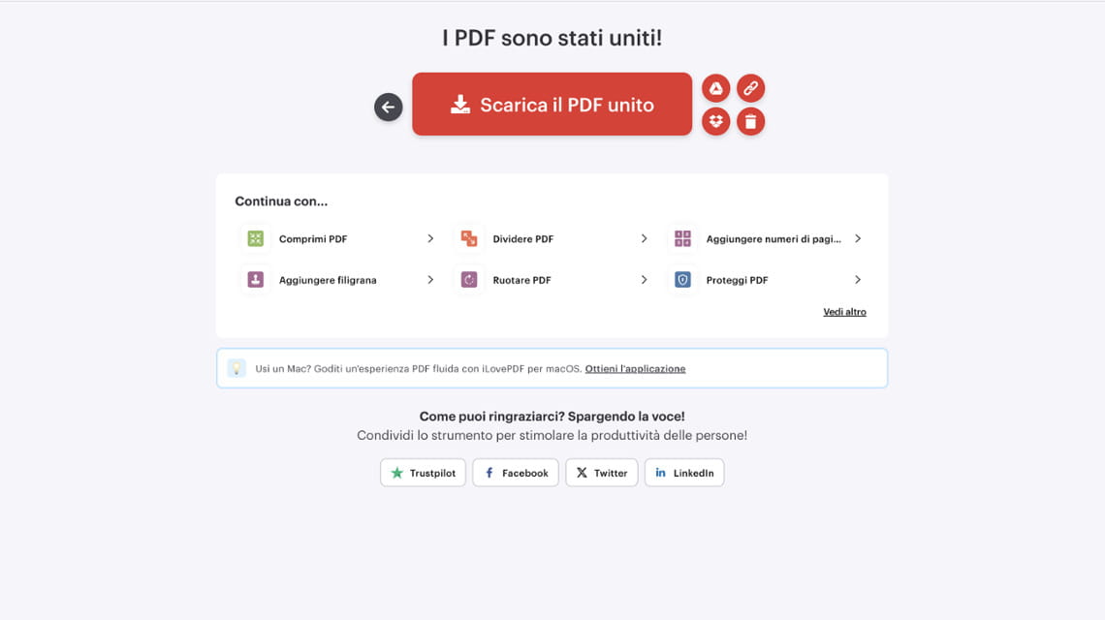Share on Facebook button
1105x620 pixels.
(515, 473)
